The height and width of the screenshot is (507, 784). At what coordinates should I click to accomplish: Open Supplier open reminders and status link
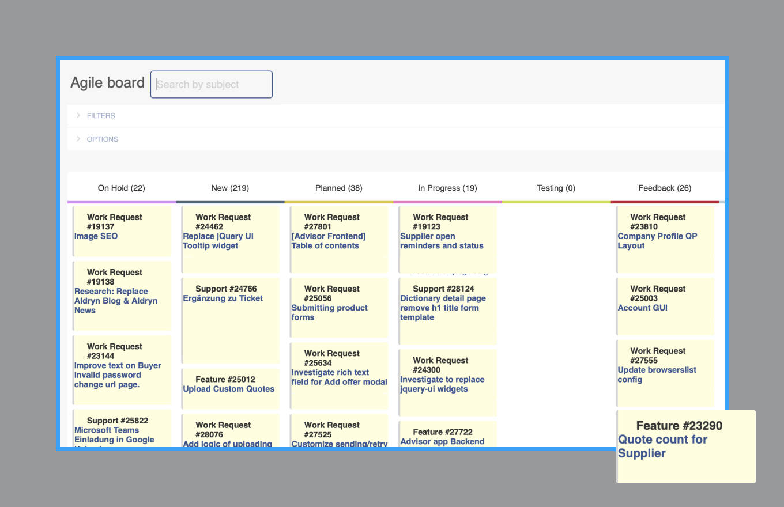442,241
